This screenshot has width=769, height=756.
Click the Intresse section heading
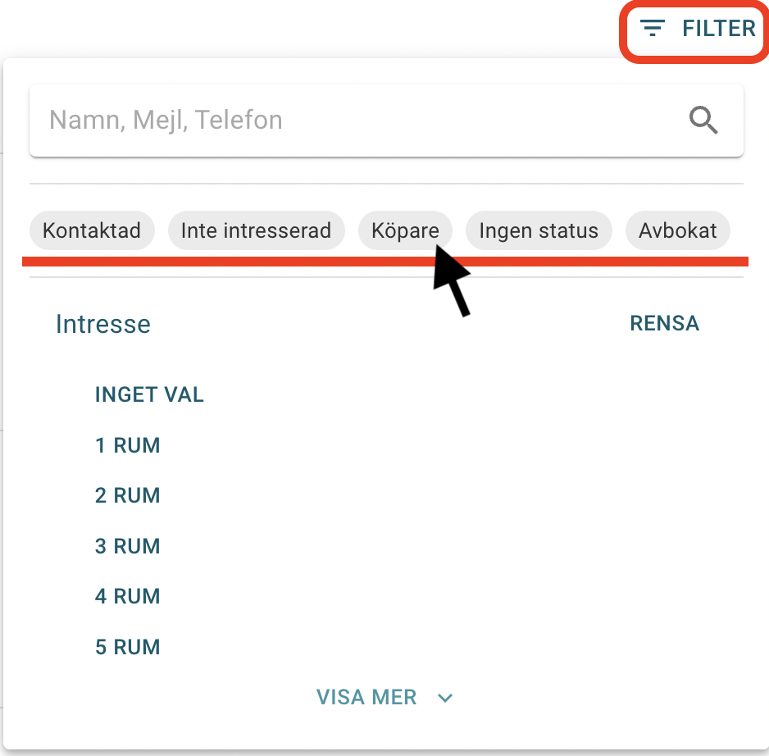tap(102, 324)
